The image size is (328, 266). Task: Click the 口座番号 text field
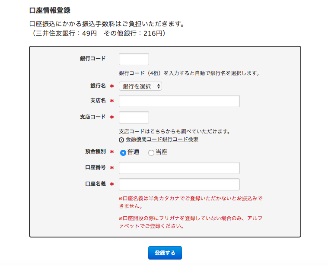pos(179,168)
